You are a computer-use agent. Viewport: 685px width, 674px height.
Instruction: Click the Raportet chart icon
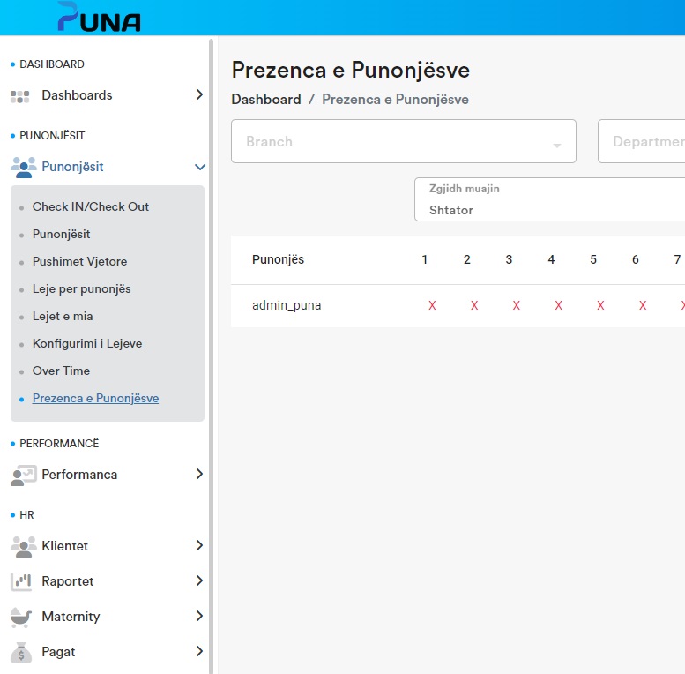21,581
